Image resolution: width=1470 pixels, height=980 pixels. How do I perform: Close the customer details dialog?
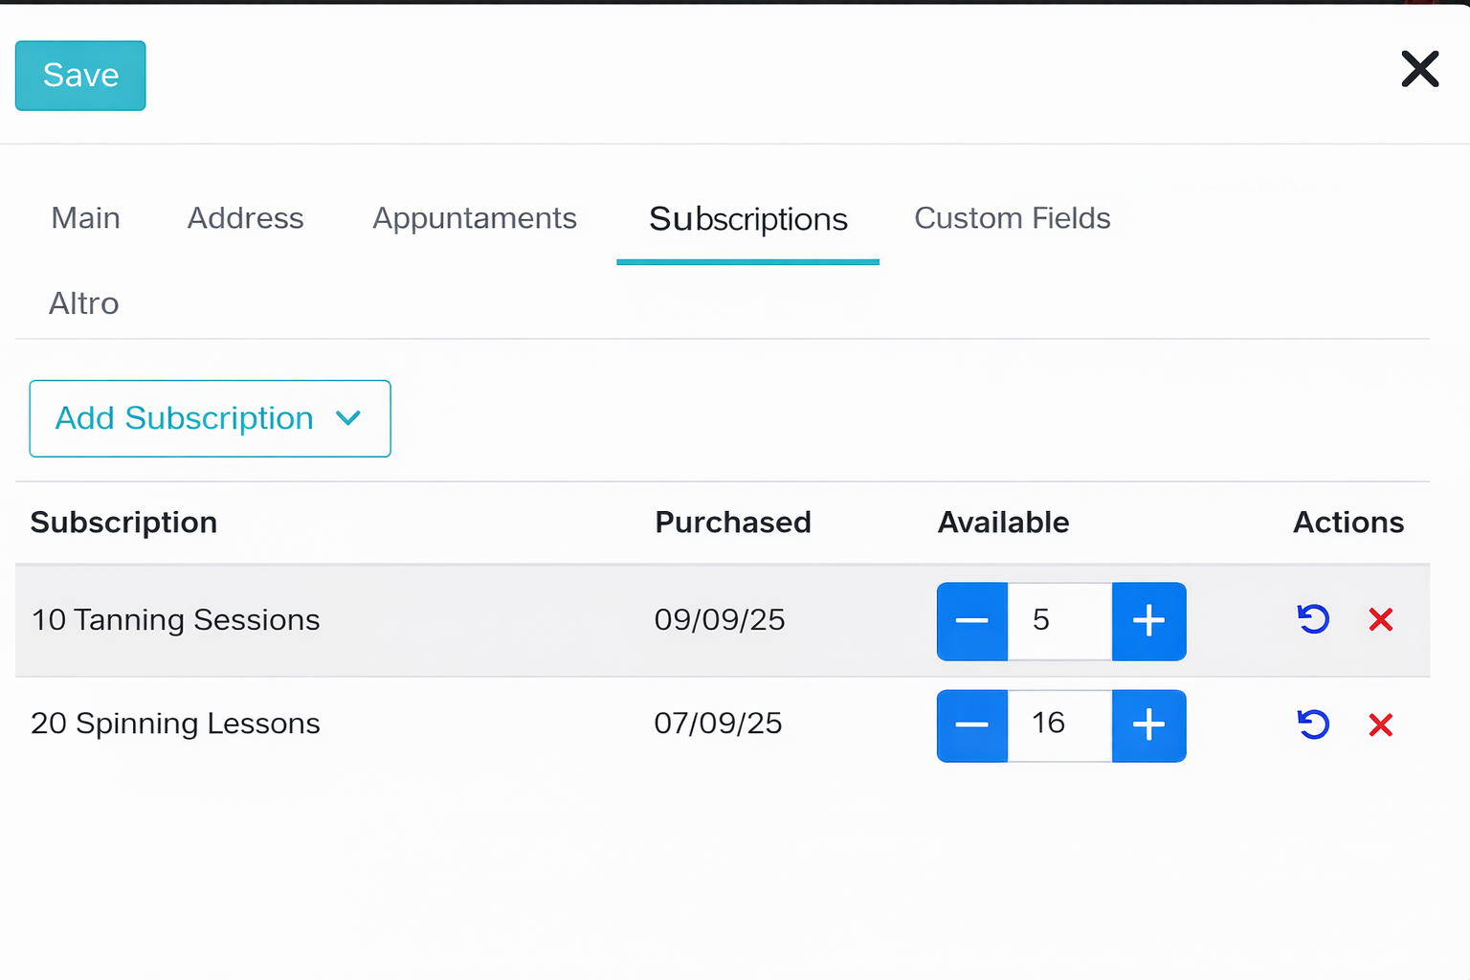point(1420,69)
